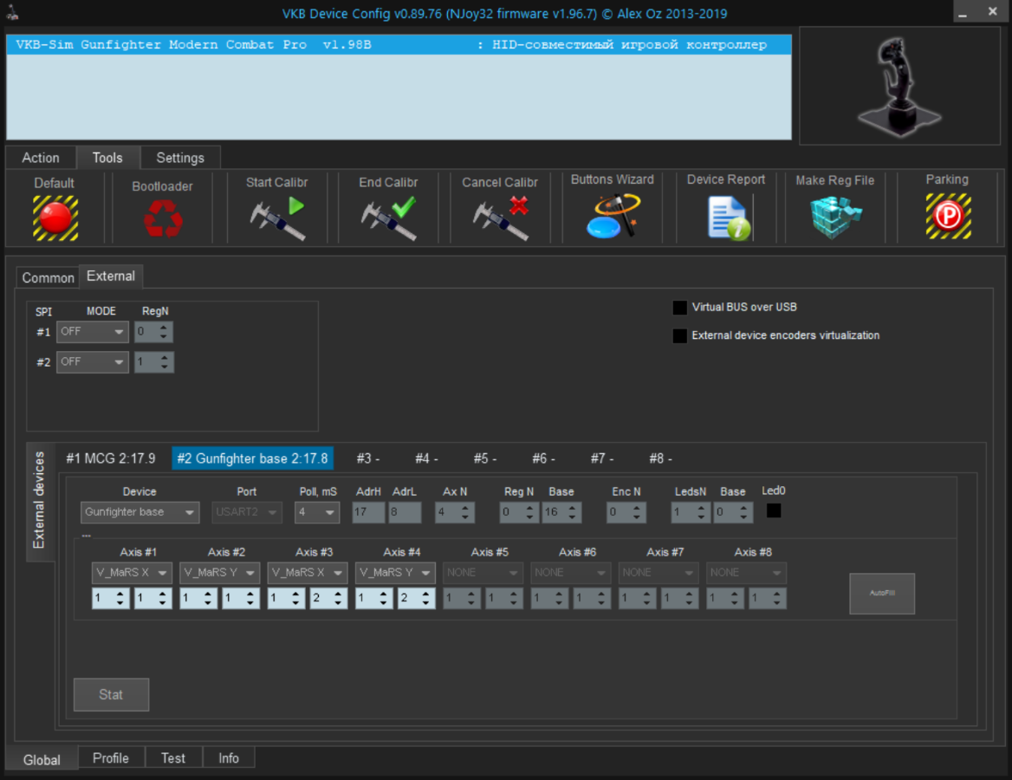Open Axis #1 V_MaRS X dropdown
Screen dimensions: 1012x780
(x=132, y=573)
